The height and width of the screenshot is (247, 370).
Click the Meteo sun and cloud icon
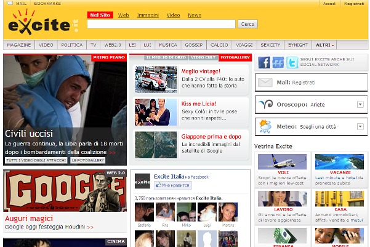point(265,126)
